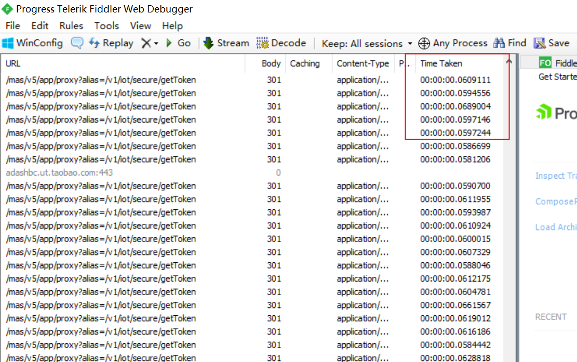Screen dimensions: 577x362
Task: Select session with time 00:00:00.0616186
Action: 252,331
